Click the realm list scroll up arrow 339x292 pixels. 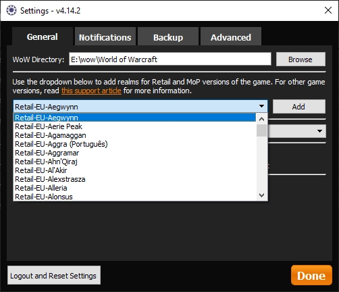click(x=261, y=119)
